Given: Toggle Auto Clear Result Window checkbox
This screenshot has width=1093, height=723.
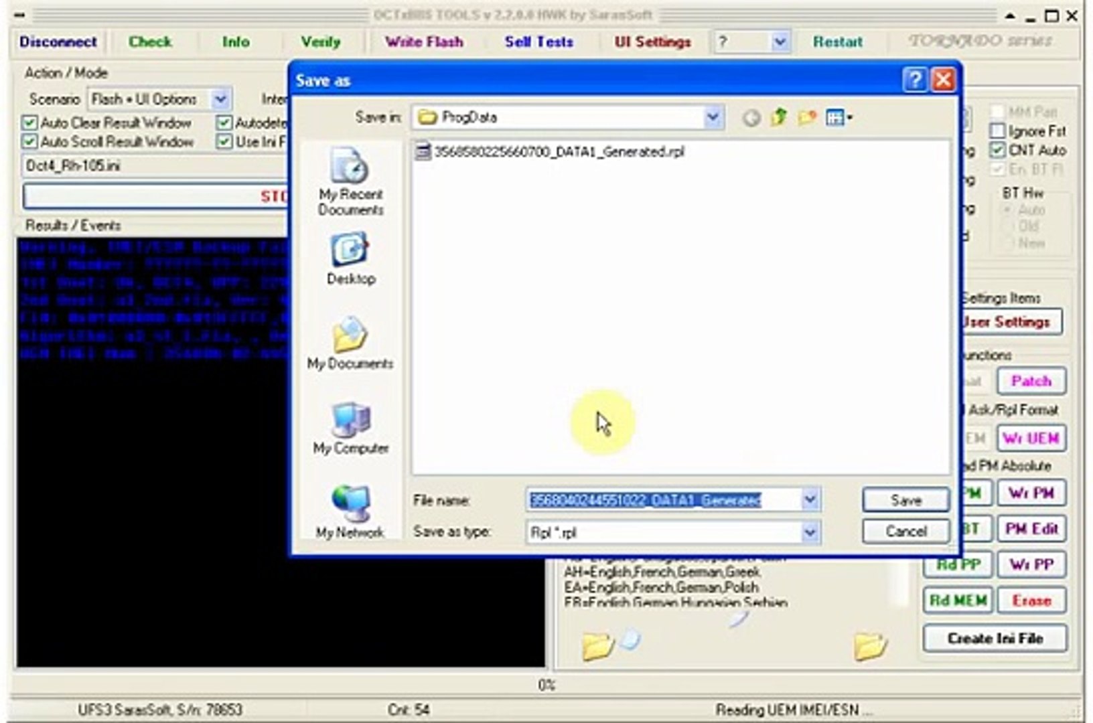Looking at the screenshot, I should (29, 123).
